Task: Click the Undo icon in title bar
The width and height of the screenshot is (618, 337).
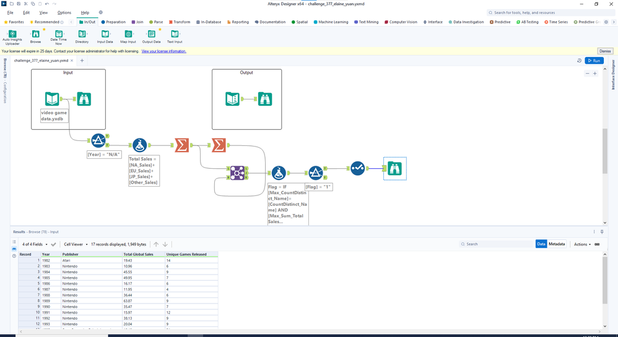Action: pyautogui.click(x=47, y=4)
